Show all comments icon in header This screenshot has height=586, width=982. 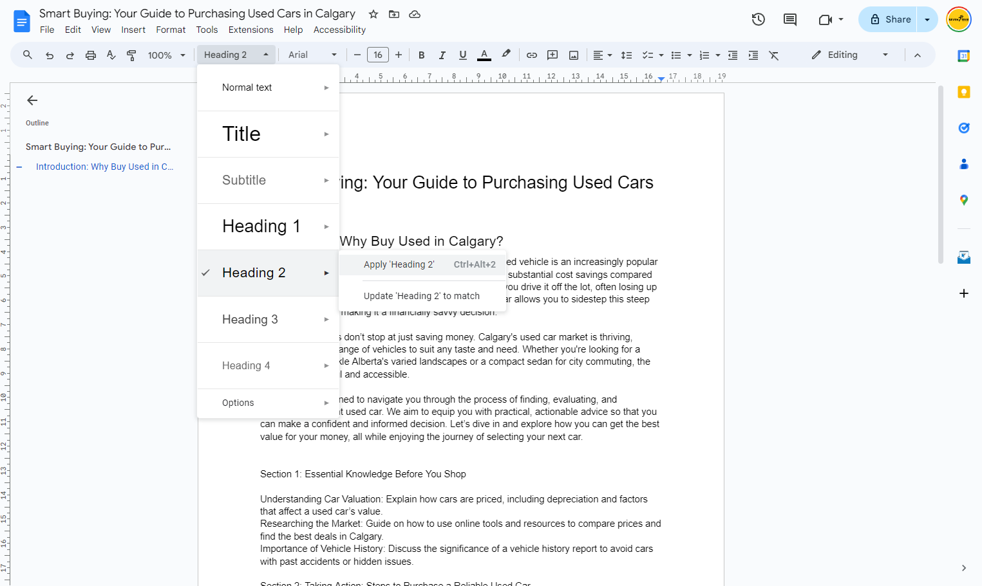coord(790,19)
